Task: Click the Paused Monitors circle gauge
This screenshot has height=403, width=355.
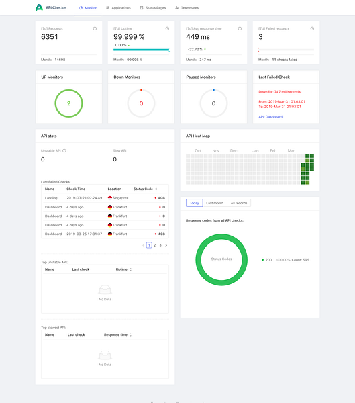Action: point(213,103)
